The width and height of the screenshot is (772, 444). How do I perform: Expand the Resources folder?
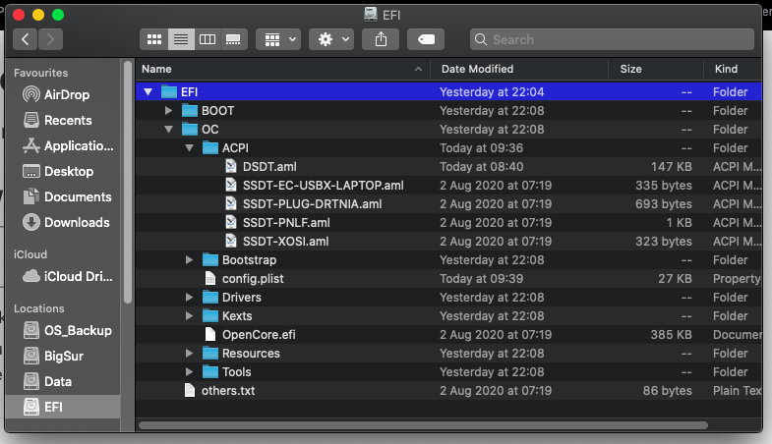click(x=189, y=354)
